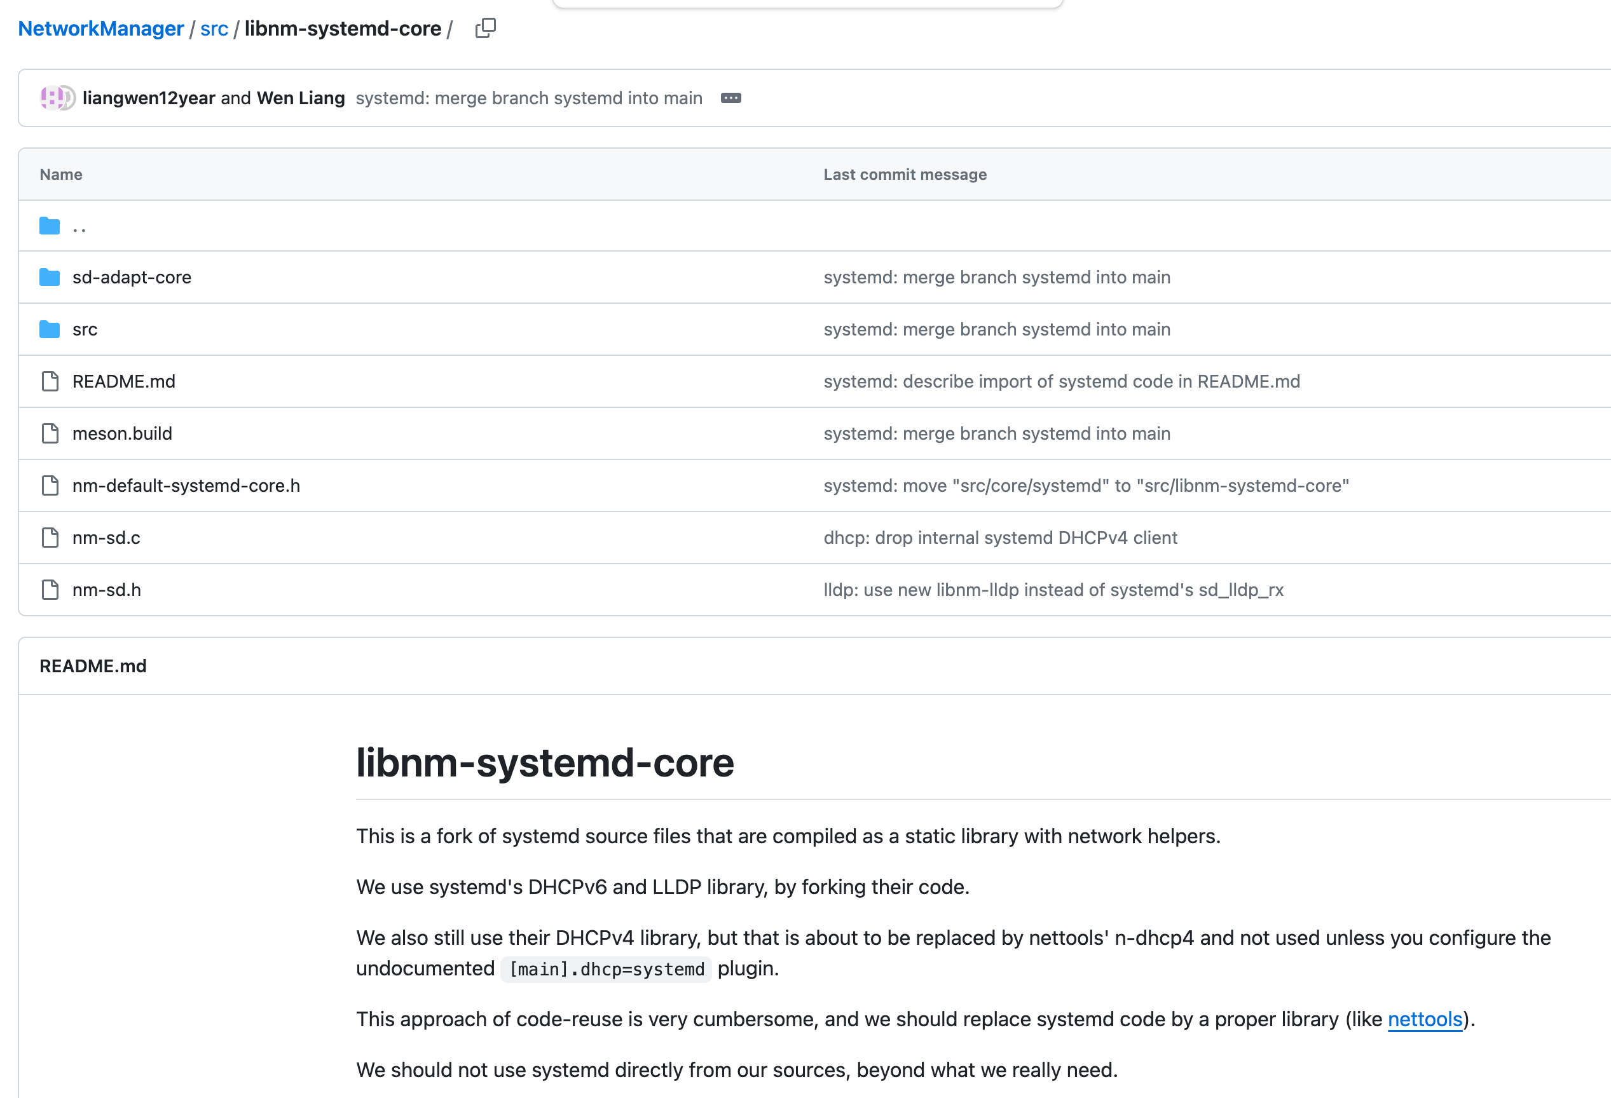Open the nm-sd.c file
This screenshot has height=1098, width=1611.
point(106,538)
